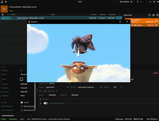
Task: Expand the cue list header chevron
Action: pyautogui.click(x=8, y=15)
